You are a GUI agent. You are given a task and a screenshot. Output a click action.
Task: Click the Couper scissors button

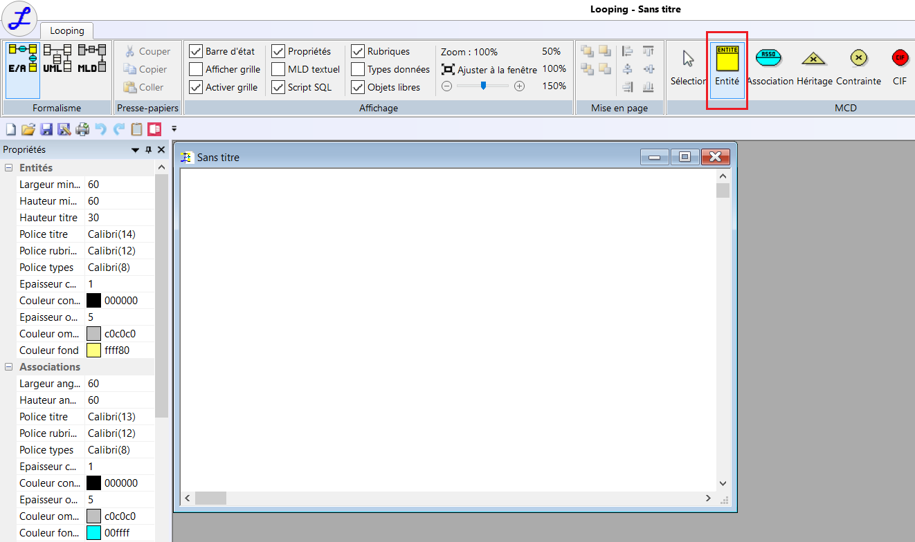click(147, 51)
